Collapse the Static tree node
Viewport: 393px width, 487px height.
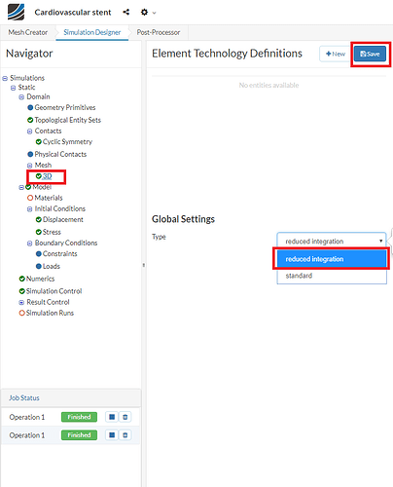pos(13,88)
